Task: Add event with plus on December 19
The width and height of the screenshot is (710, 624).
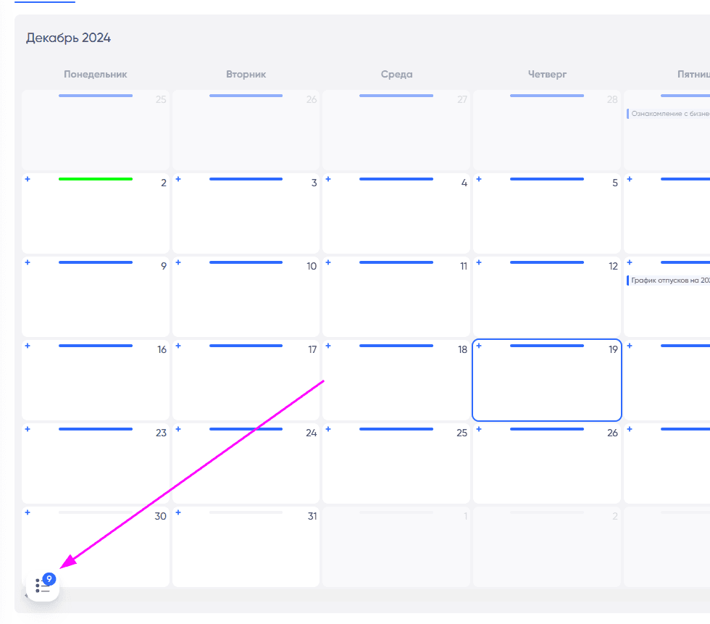Action: tap(479, 346)
